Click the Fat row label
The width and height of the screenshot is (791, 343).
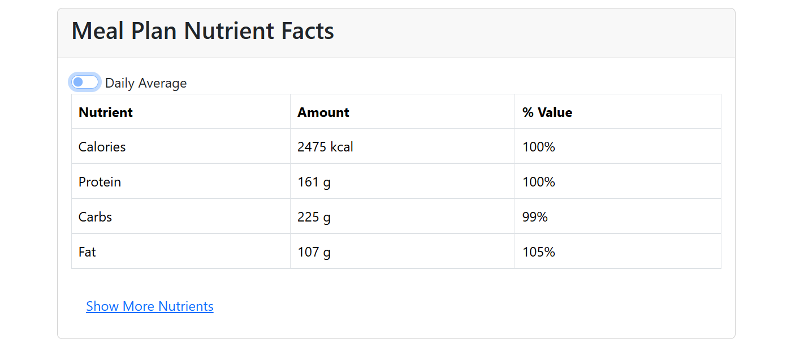point(88,252)
